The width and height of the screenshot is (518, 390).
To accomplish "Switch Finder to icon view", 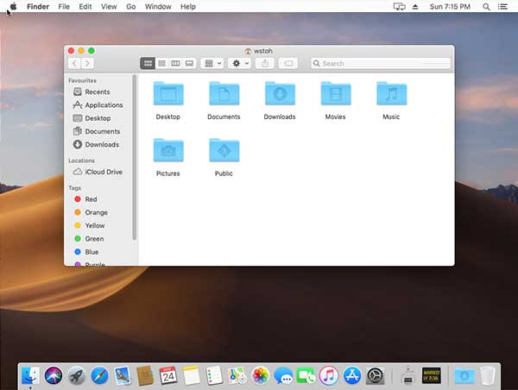I will 148,63.
